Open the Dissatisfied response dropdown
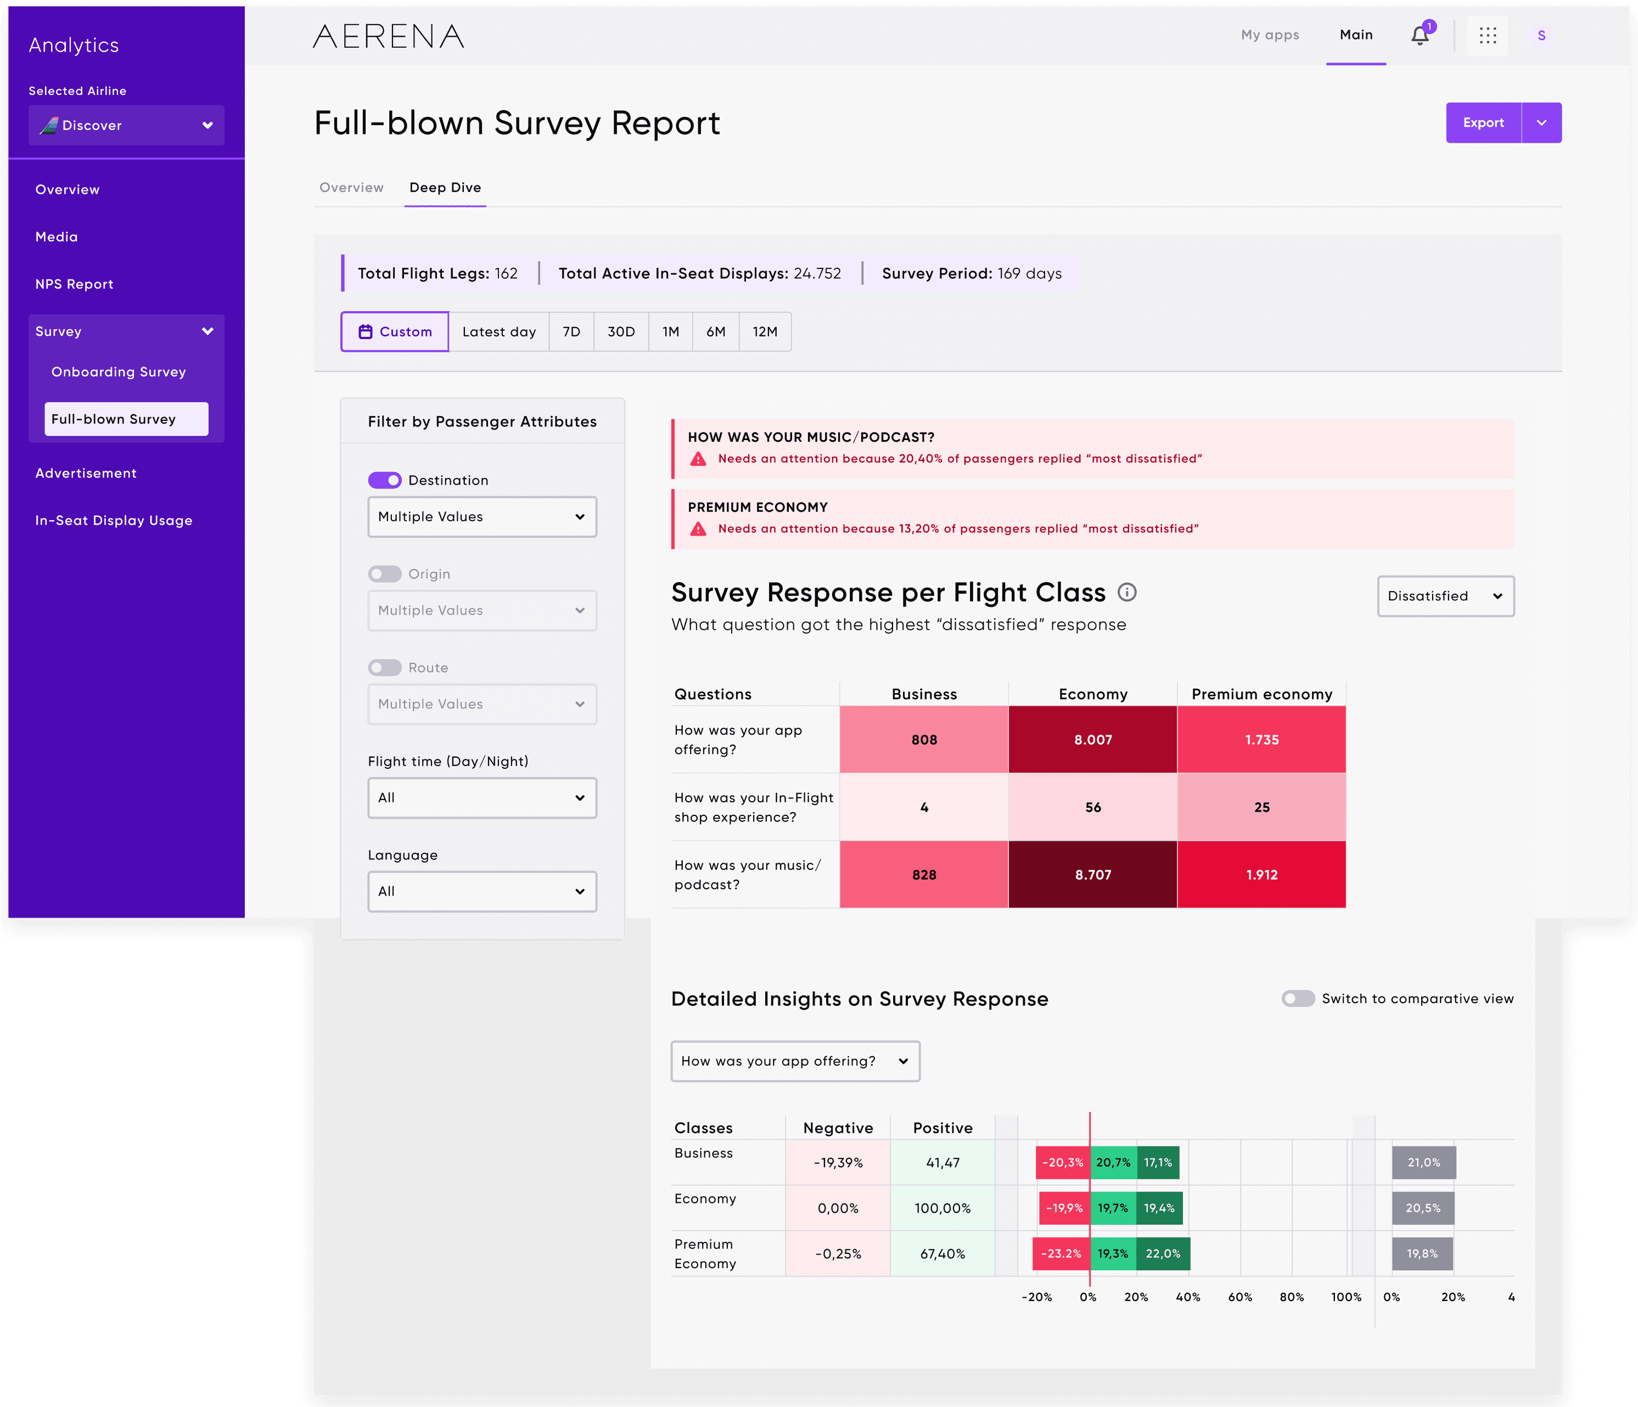 [1445, 596]
